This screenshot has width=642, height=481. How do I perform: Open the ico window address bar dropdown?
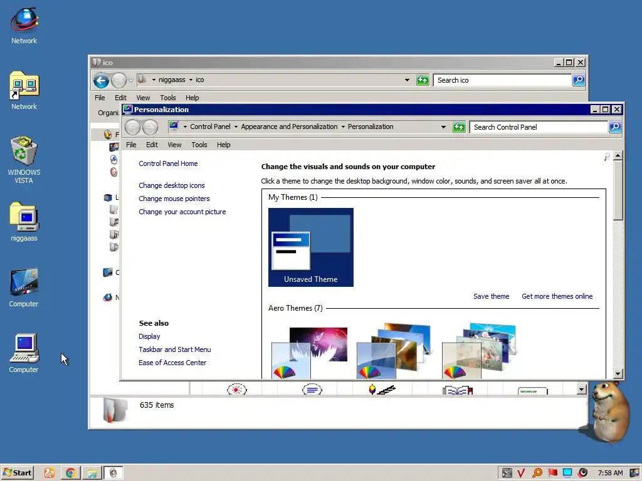tap(407, 80)
